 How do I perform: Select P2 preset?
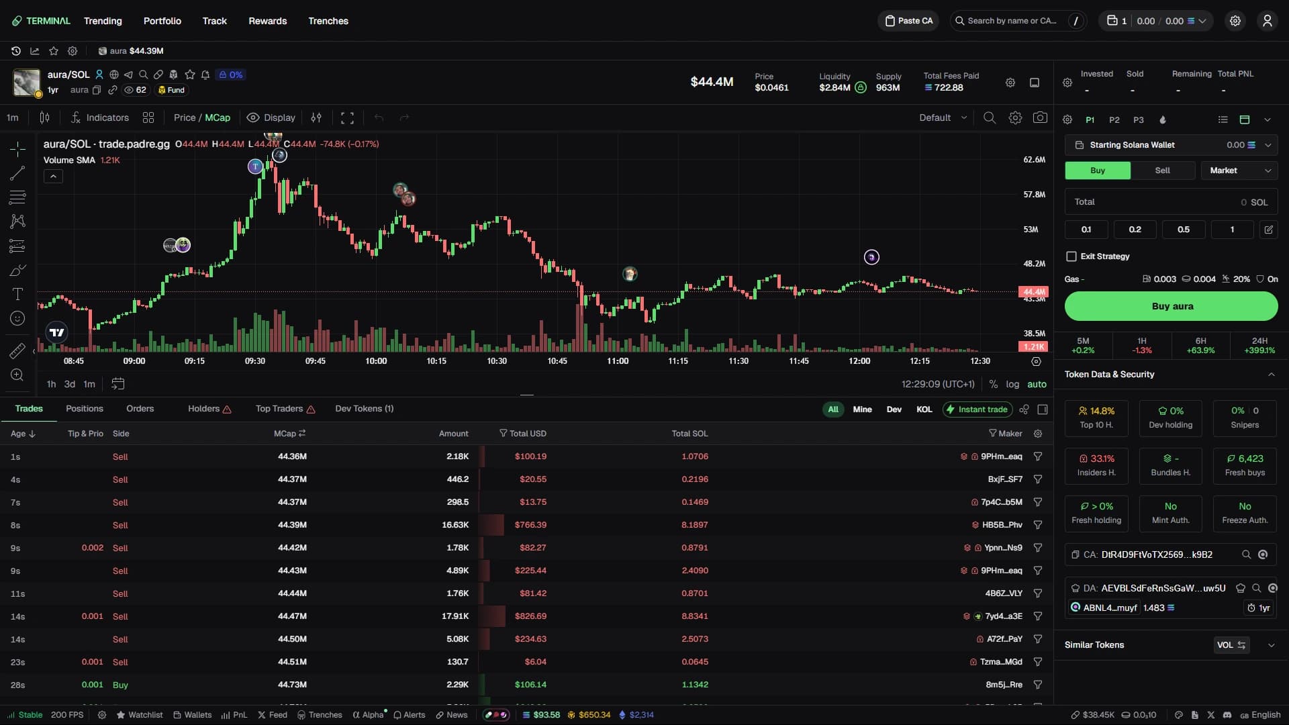coord(1114,119)
